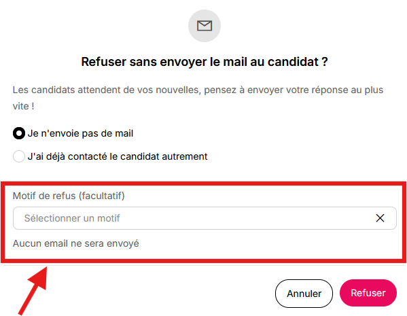Click the Annuler button
The image size is (407, 316).
tap(304, 294)
